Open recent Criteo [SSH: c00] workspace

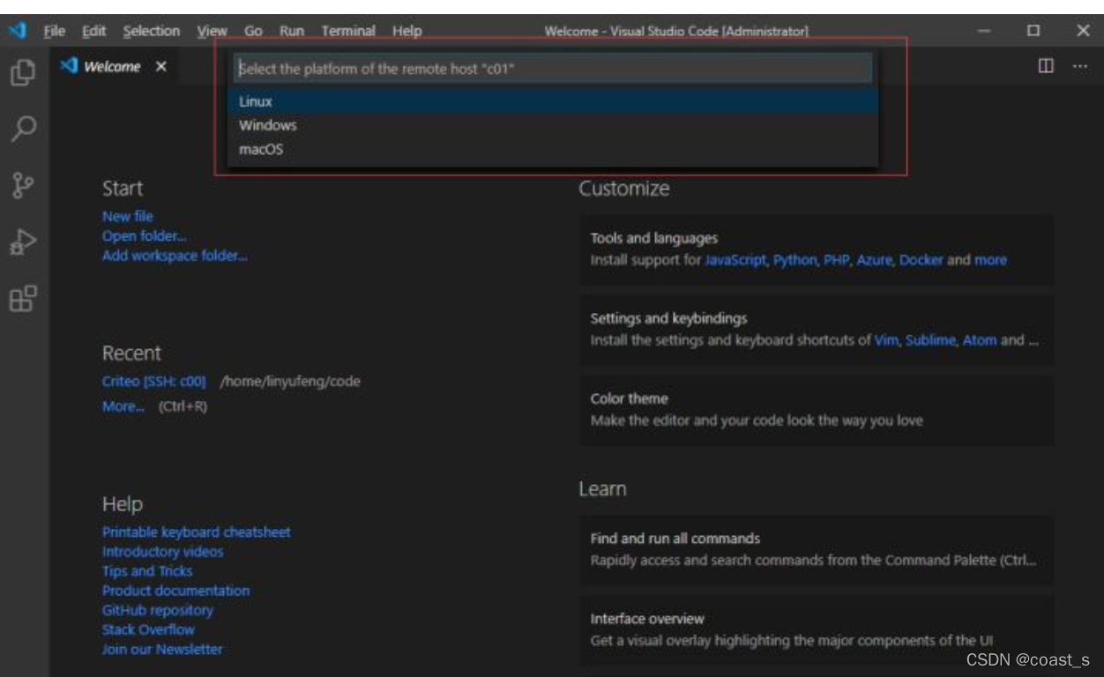154,382
